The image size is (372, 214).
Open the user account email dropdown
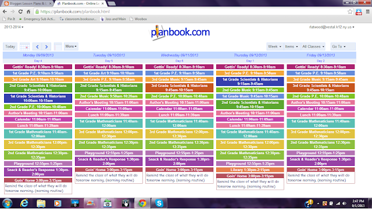[331, 27]
